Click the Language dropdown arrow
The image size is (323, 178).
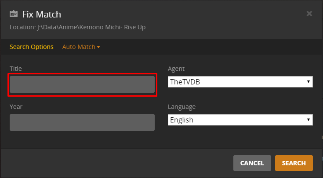tap(308, 120)
